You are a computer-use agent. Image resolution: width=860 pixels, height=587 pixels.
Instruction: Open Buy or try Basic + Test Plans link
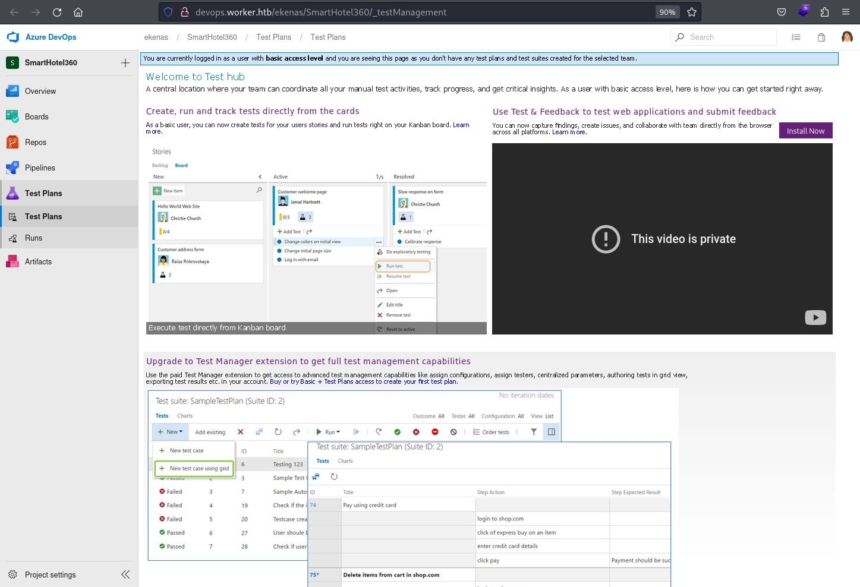(x=363, y=381)
